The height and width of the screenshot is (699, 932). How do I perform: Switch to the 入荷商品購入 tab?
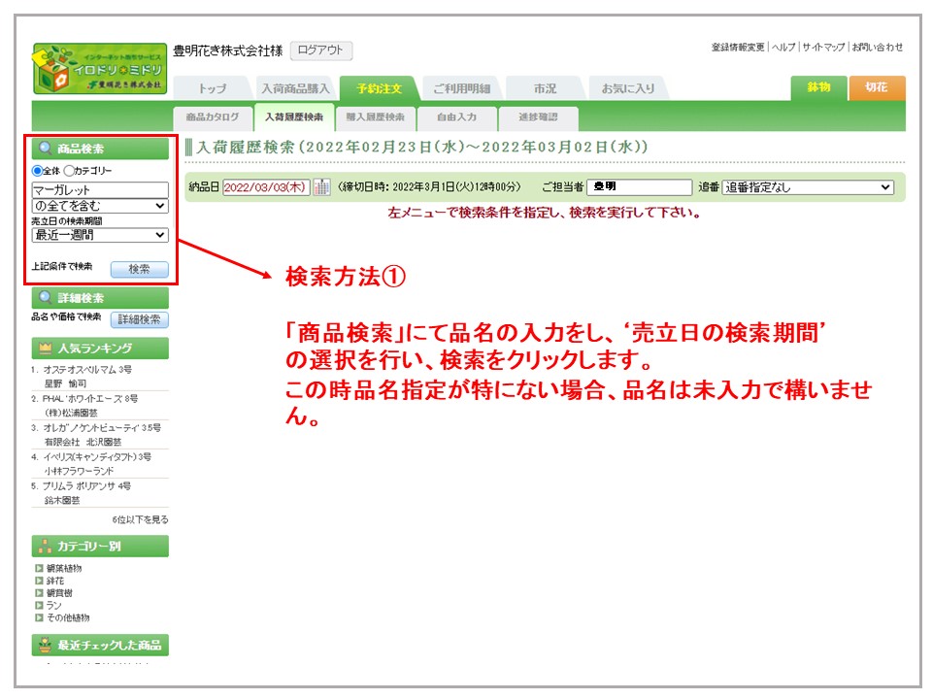point(295,88)
